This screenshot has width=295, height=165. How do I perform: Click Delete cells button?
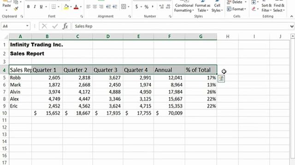(235, 2)
